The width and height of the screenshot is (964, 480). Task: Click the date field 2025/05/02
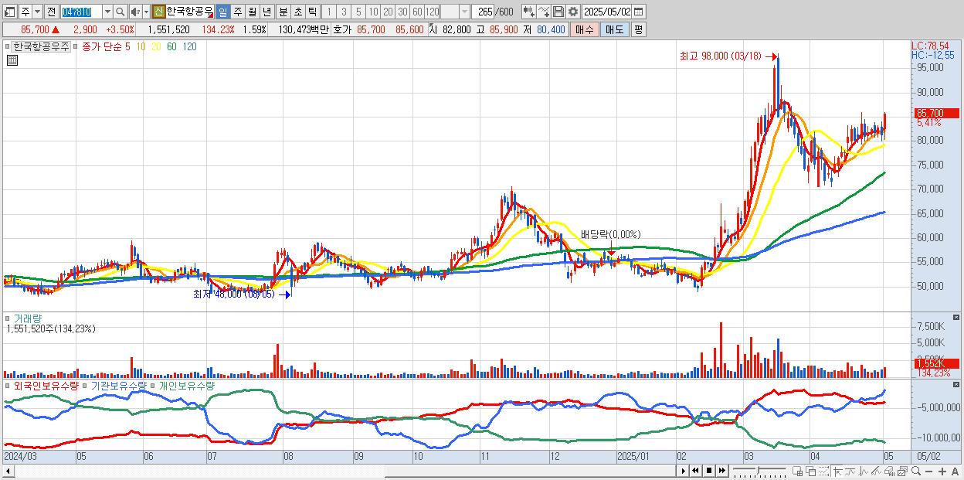(x=606, y=12)
